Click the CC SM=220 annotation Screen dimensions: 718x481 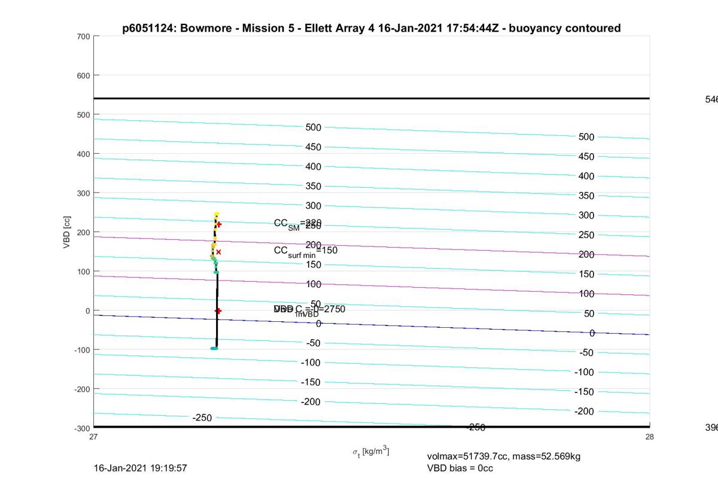click(297, 224)
